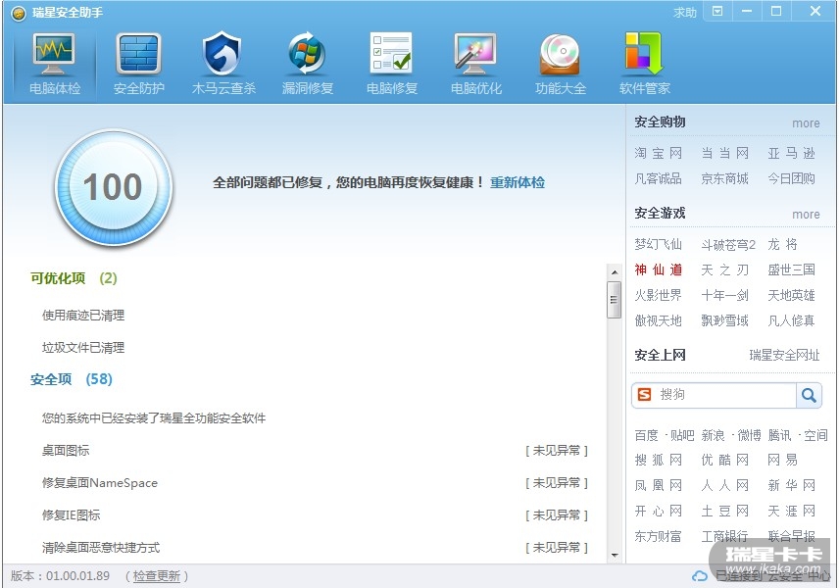The image size is (839, 588).
Task: Click the cloud security status icon
Action: 699,576
